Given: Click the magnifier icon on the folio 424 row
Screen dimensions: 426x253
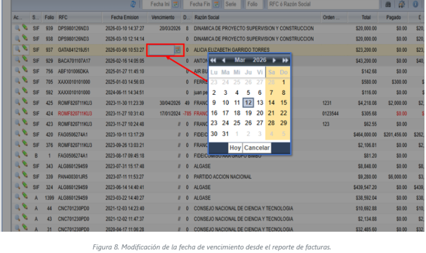Looking at the screenshot, I should pos(18,113).
